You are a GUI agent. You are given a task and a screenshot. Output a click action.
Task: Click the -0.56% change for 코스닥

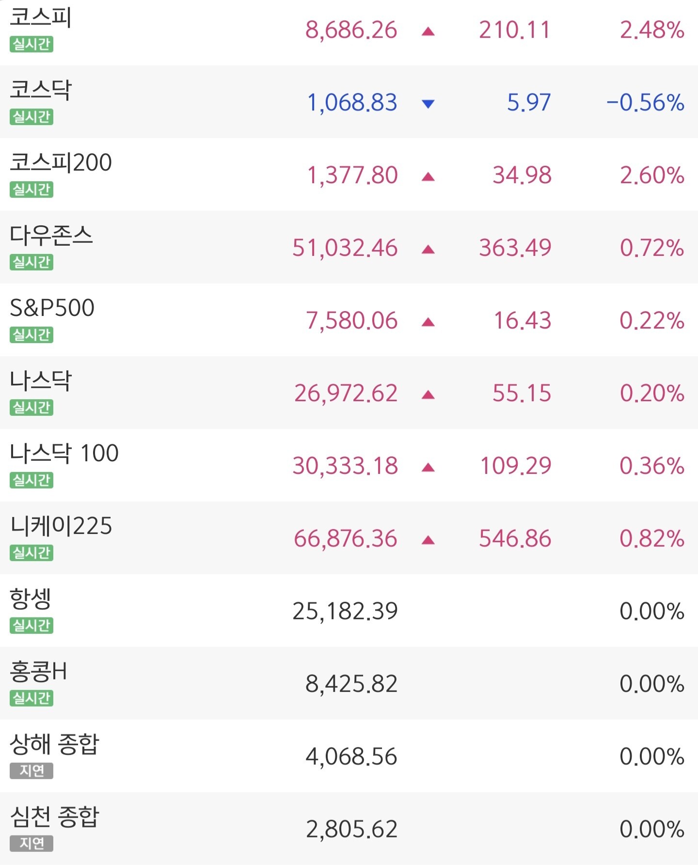[645, 103]
